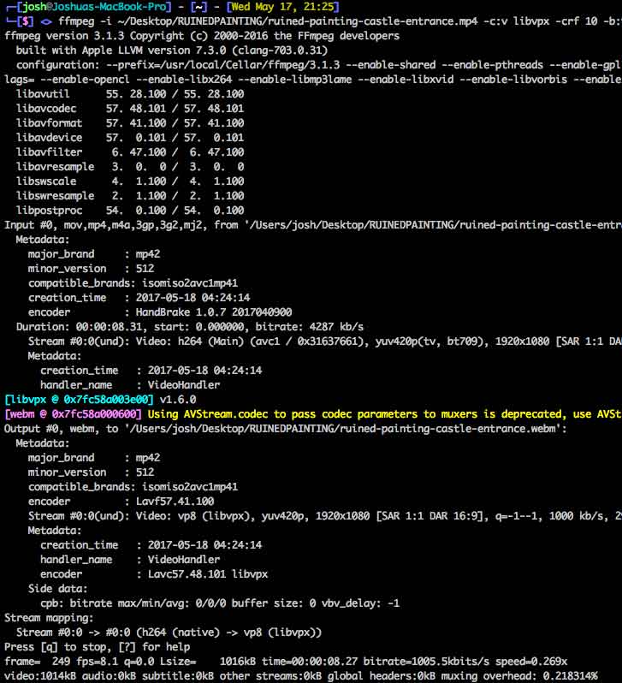
Task: Select the 'Wed May 17, 21:25' timestamp
Action: [283, 7]
